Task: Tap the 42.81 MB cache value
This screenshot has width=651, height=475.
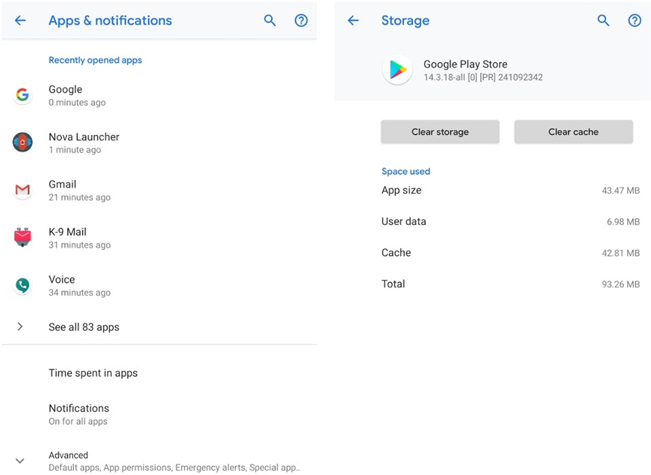Action: pyautogui.click(x=620, y=253)
